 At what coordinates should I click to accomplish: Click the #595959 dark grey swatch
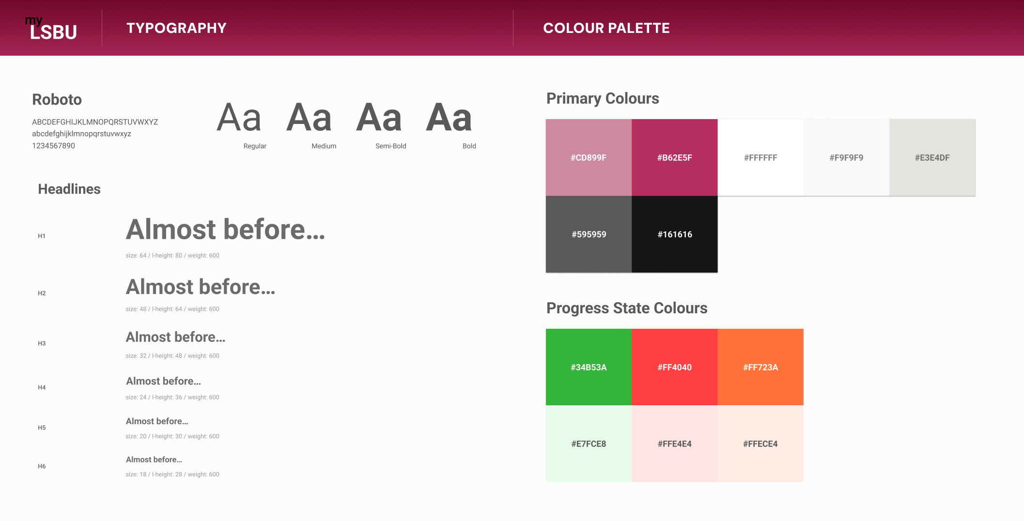pos(589,234)
